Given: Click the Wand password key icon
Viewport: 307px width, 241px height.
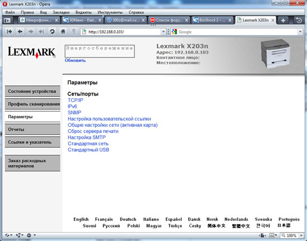Looking at the screenshot, I should (74, 31).
